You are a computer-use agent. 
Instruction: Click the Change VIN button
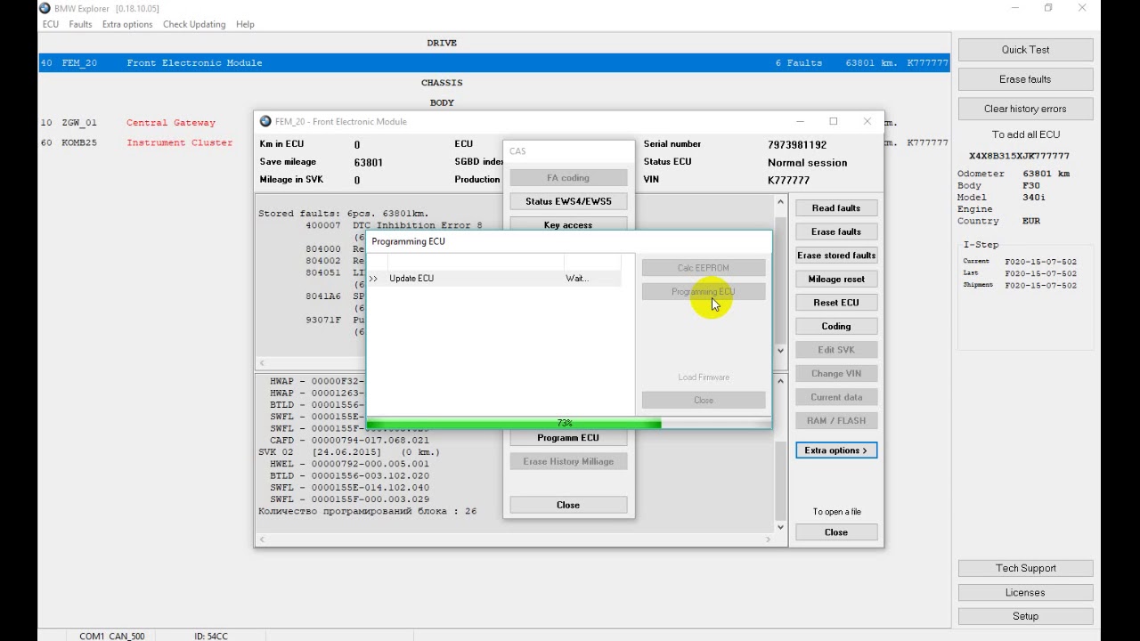click(x=836, y=373)
